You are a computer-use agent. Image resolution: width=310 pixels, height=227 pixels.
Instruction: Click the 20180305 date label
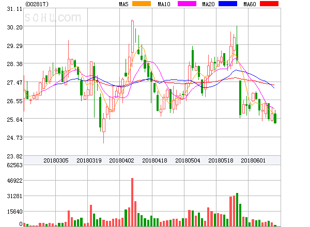click(x=56, y=160)
